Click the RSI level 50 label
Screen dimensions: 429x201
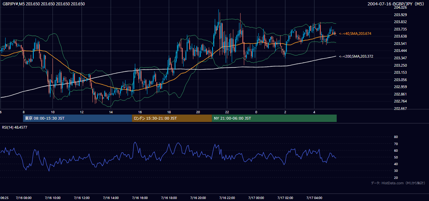click(396, 157)
